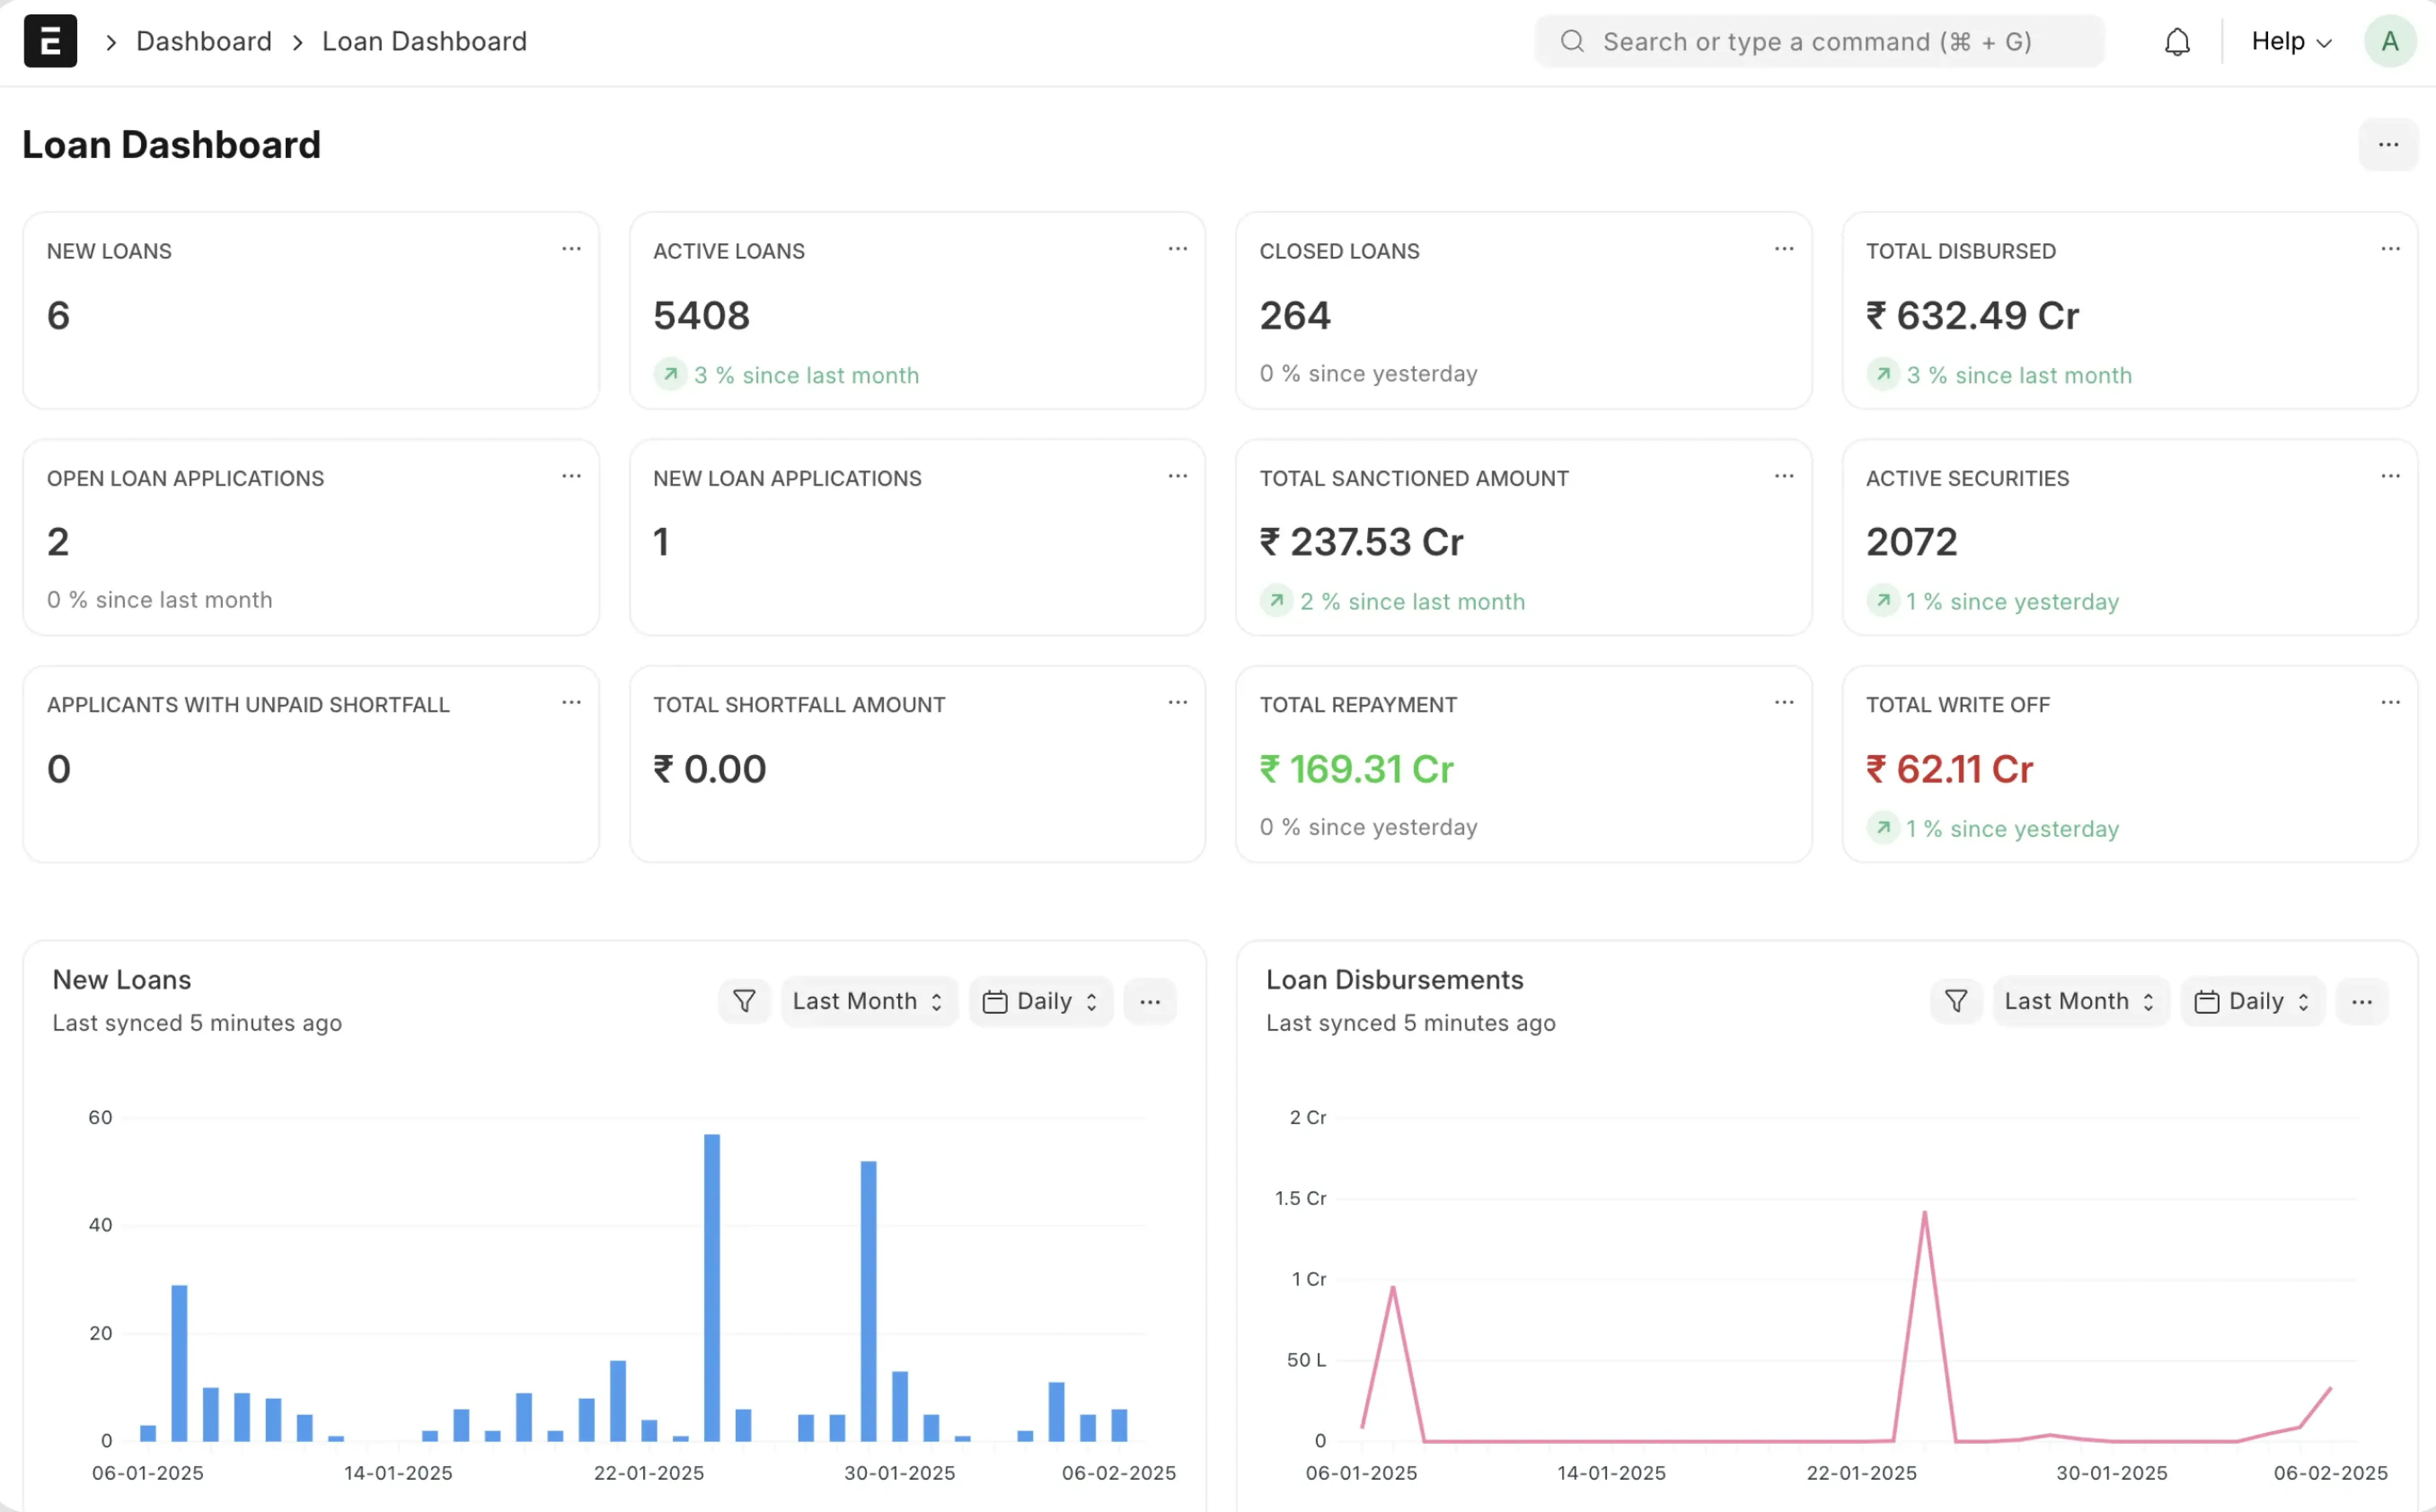Open the Loan Disbursements chart options menu
Viewport: 2436px width, 1512px height.
point(2361,1001)
